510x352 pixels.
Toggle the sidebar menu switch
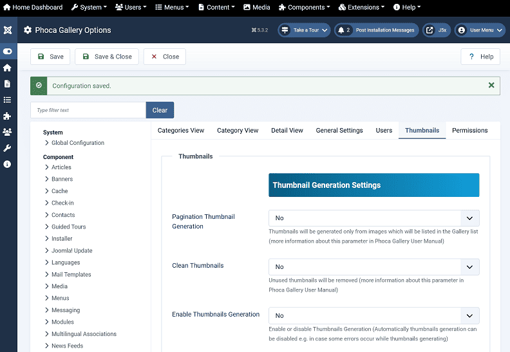tap(7, 51)
